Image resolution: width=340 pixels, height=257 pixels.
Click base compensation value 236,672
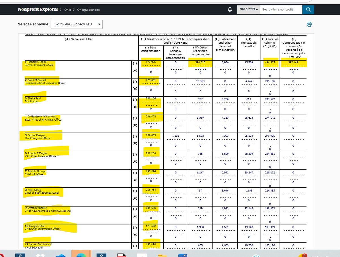(x=151, y=117)
